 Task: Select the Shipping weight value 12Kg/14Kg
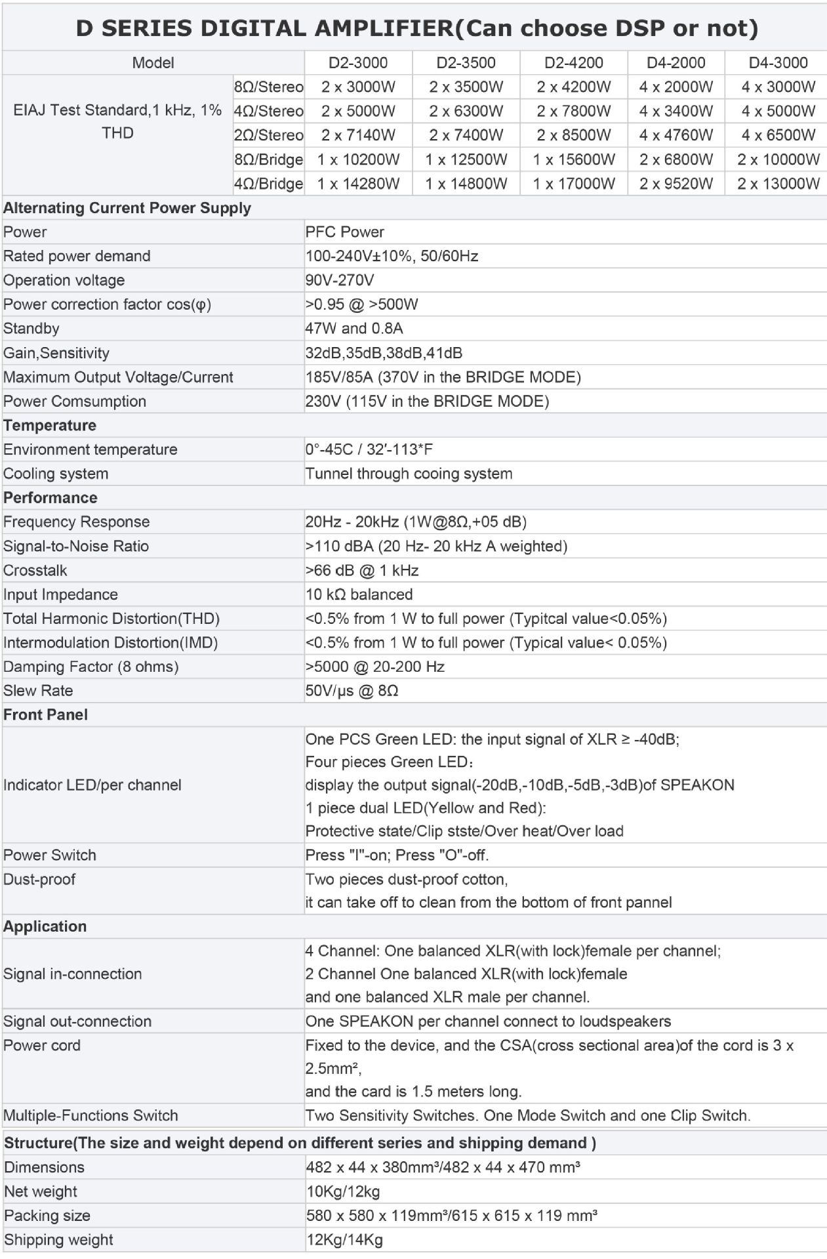click(344, 1240)
